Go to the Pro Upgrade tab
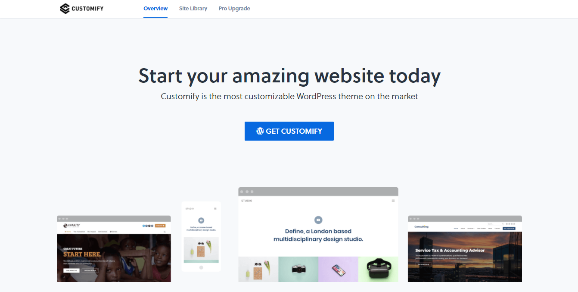 click(x=234, y=9)
